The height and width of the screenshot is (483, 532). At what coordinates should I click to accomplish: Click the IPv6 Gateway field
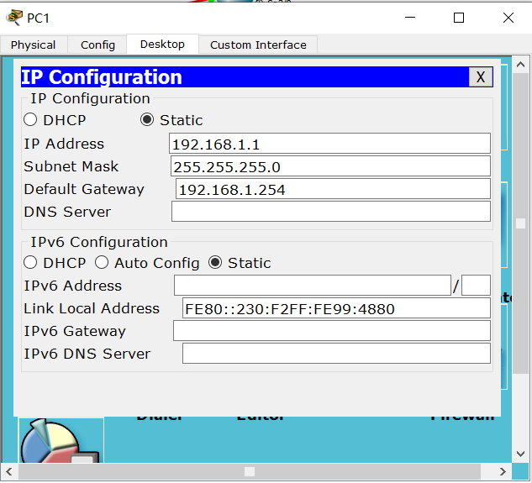[x=331, y=331]
